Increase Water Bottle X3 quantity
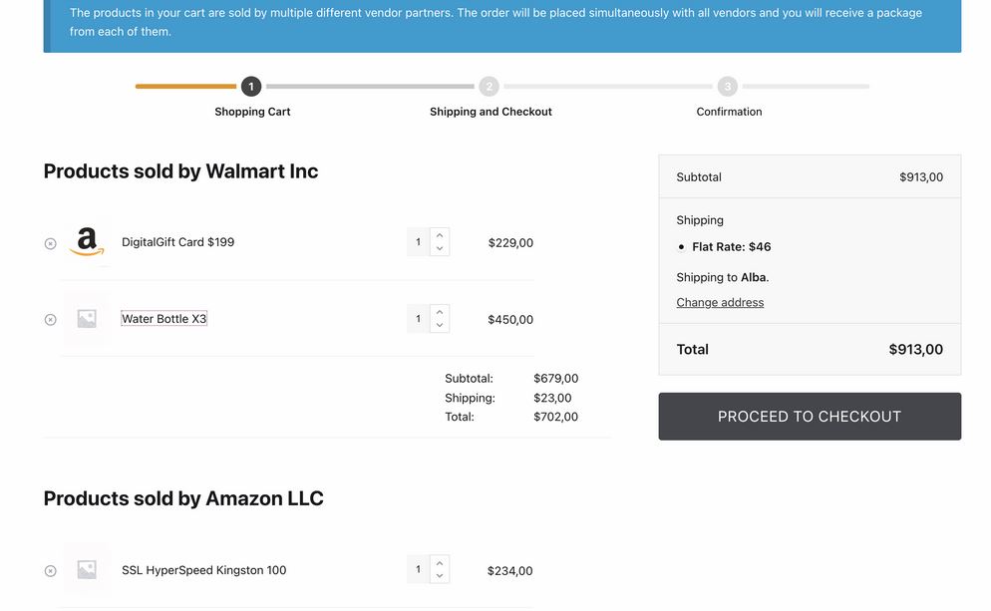The height and width of the screenshot is (611, 991). [x=440, y=312]
